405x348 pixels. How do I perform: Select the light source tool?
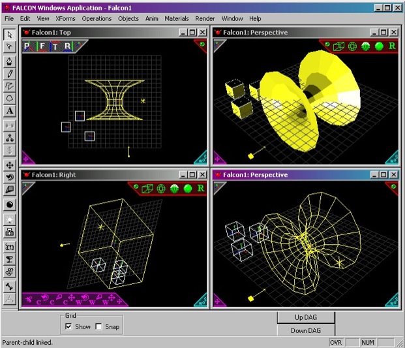click(10, 220)
